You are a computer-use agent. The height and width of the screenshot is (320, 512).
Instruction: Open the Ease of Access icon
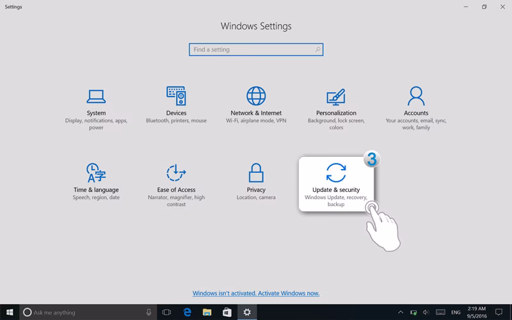(176, 172)
